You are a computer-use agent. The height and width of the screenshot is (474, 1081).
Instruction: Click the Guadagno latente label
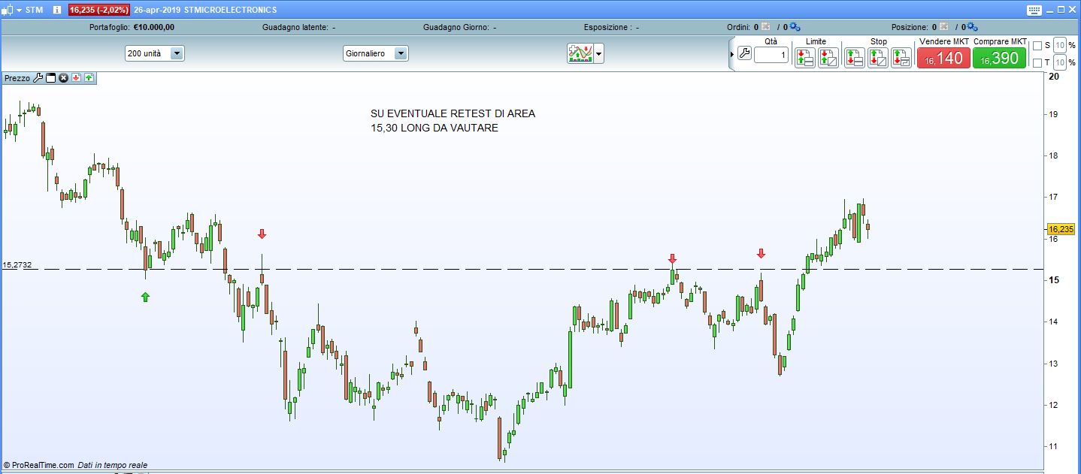295,27
